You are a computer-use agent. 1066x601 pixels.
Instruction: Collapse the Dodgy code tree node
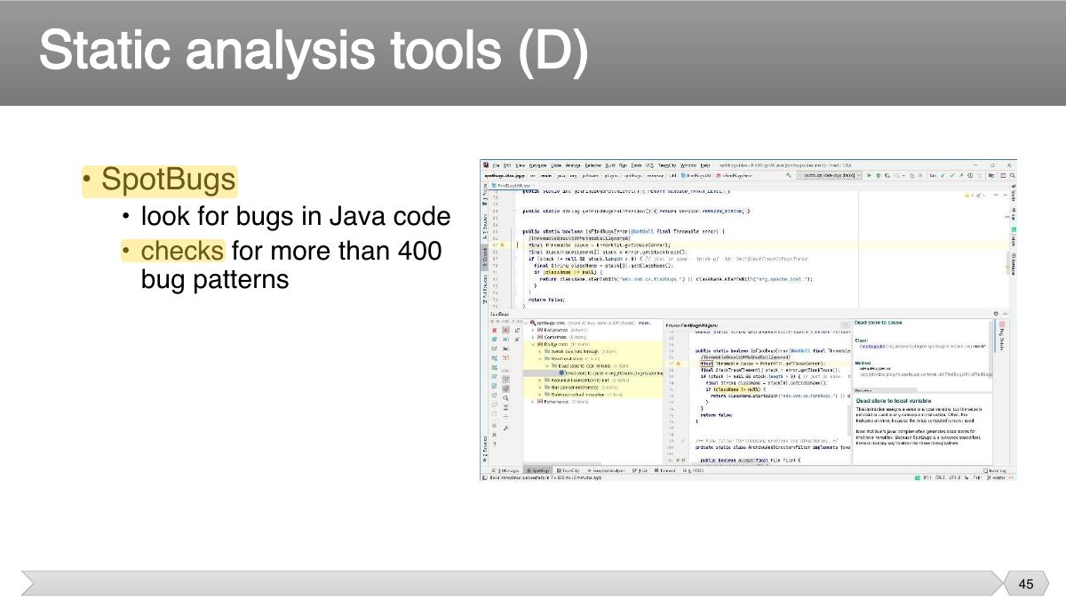[533, 344]
